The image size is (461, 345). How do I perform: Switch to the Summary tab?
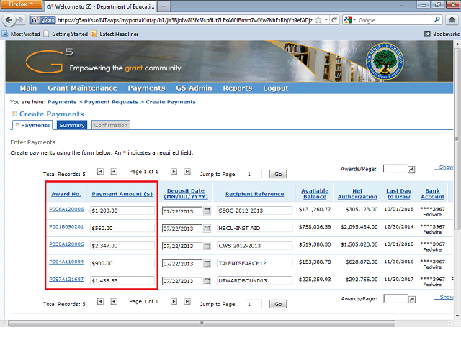(72, 125)
